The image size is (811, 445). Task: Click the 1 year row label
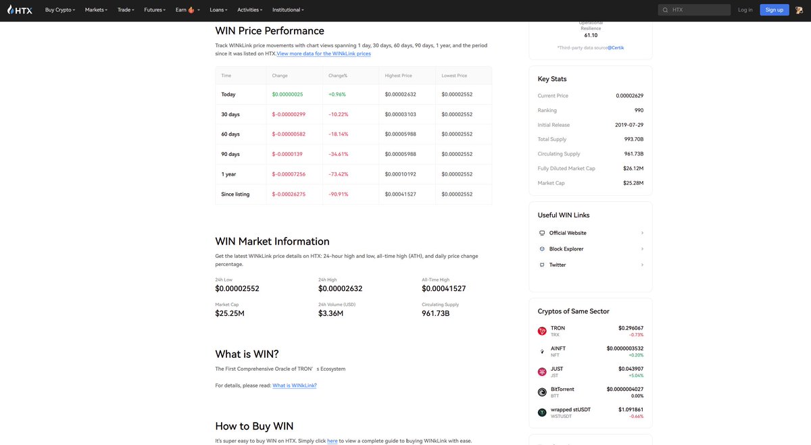(x=228, y=174)
